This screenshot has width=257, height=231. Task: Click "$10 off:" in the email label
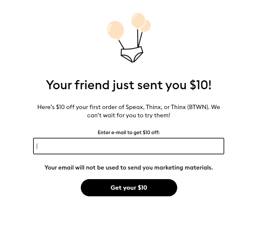151,133
